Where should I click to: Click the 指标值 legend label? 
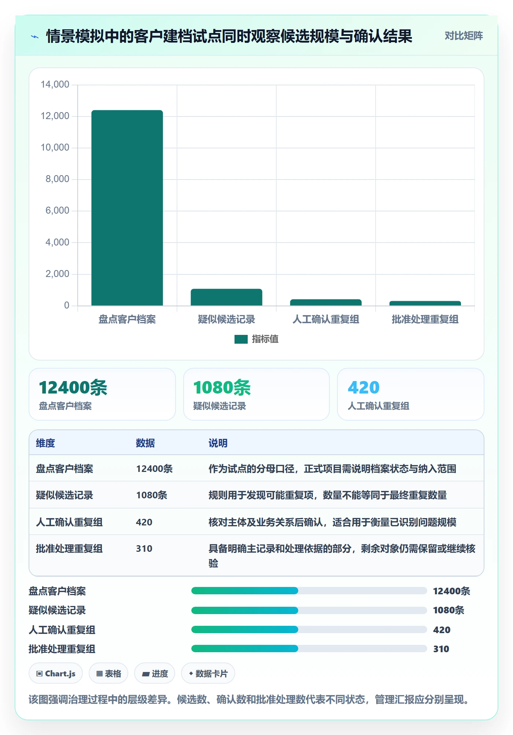tap(265, 339)
